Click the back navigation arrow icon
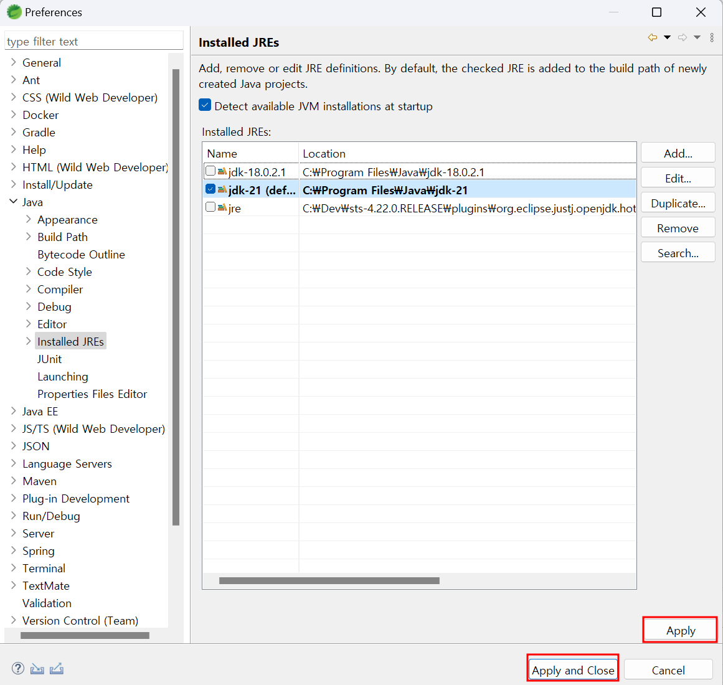Screen dimensions: 723x685 click(653, 38)
